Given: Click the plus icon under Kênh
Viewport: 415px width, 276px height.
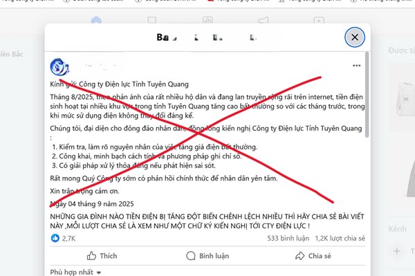Looking at the screenshot, I should click(x=397, y=251).
